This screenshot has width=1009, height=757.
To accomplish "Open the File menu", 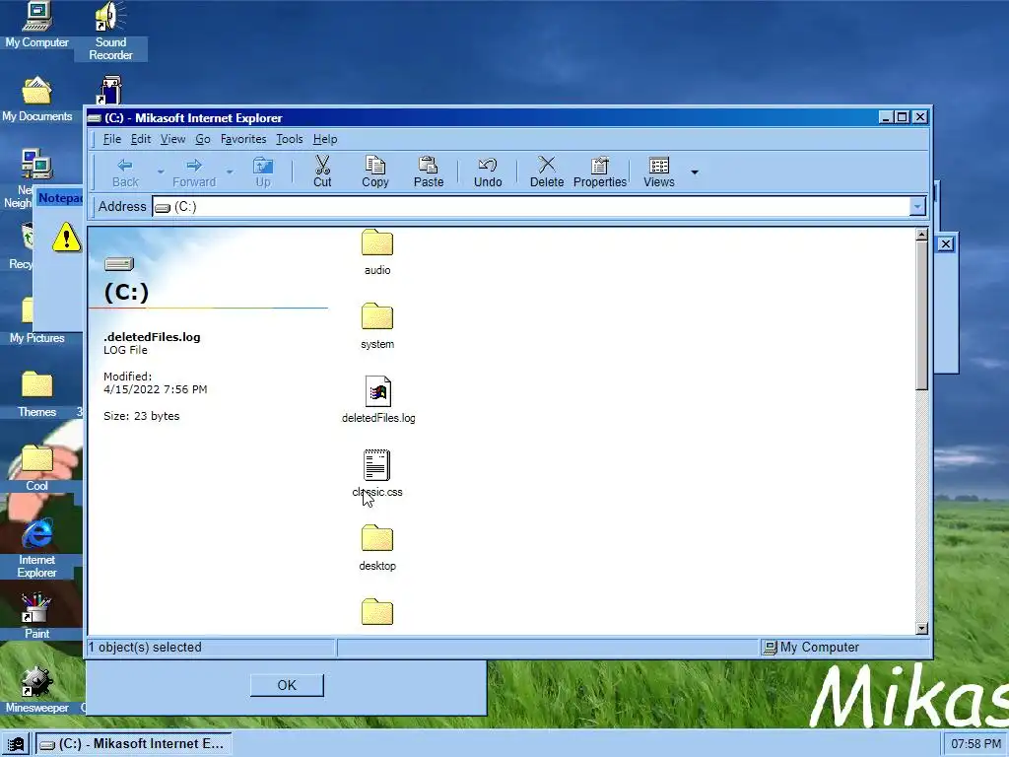I will pyautogui.click(x=112, y=139).
